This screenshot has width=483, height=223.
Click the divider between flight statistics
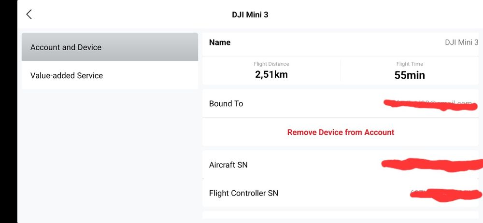coord(341,70)
